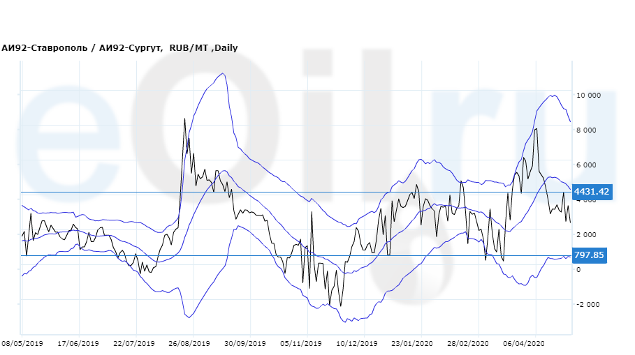This screenshot has height=355, width=635.
Task: Click the 10/12/2019 date label
Action: click(357, 344)
